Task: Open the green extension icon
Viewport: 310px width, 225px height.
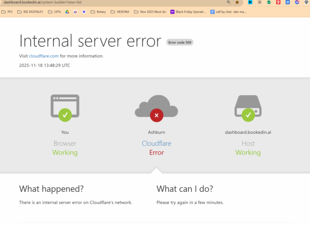Action: point(269,2)
